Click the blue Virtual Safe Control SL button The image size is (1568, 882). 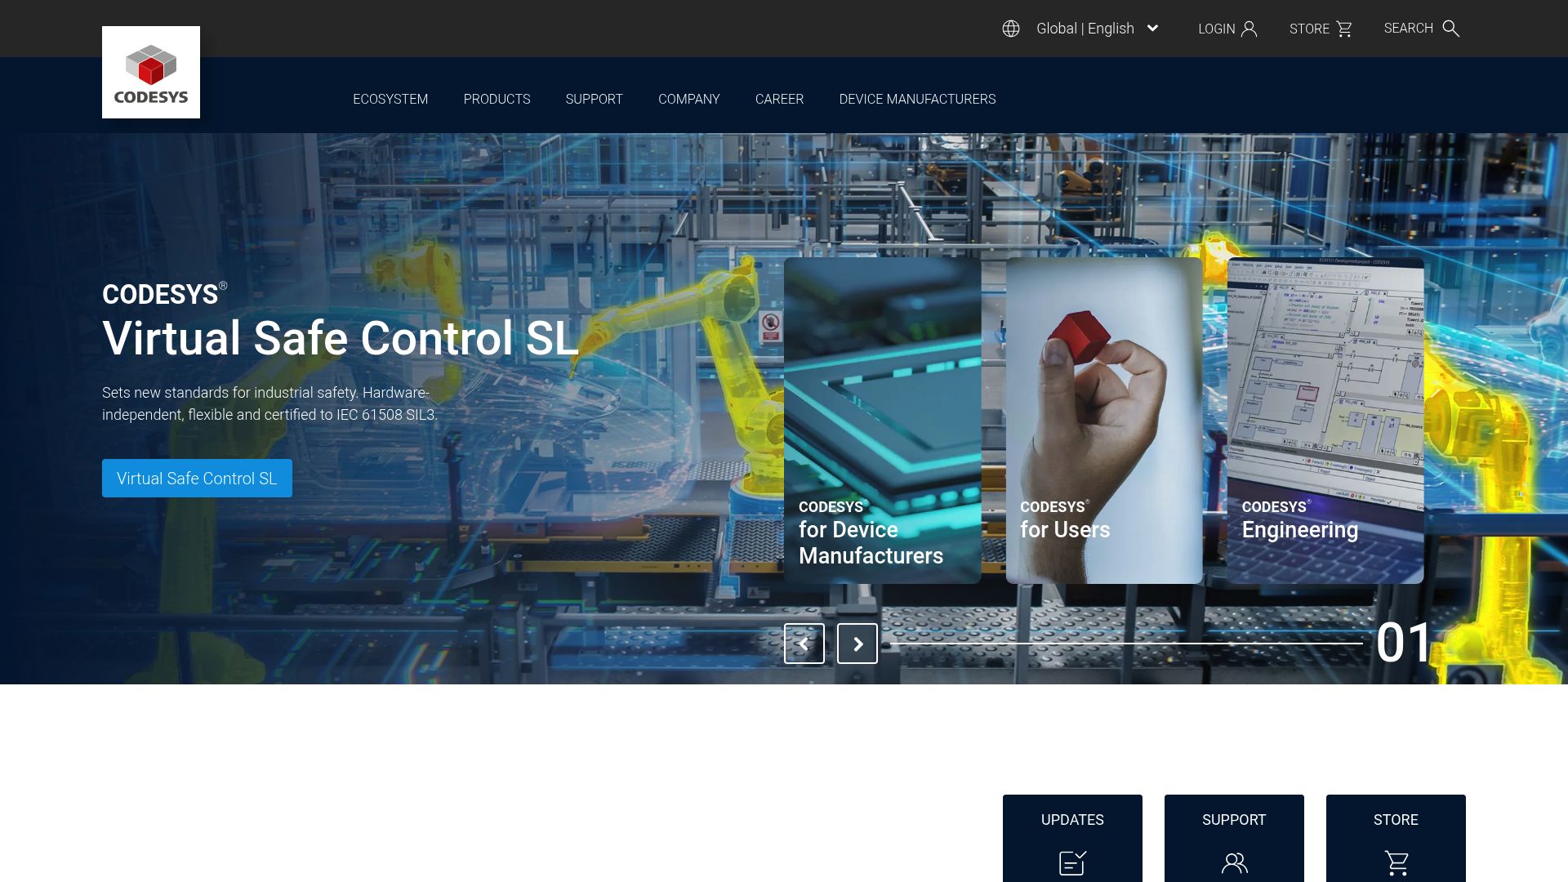tap(197, 479)
